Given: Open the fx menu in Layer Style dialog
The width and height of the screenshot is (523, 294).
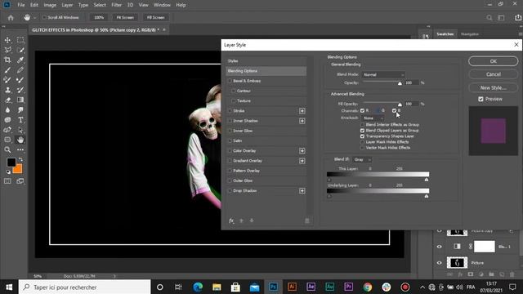Looking at the screenshot, I should (231, 220).
